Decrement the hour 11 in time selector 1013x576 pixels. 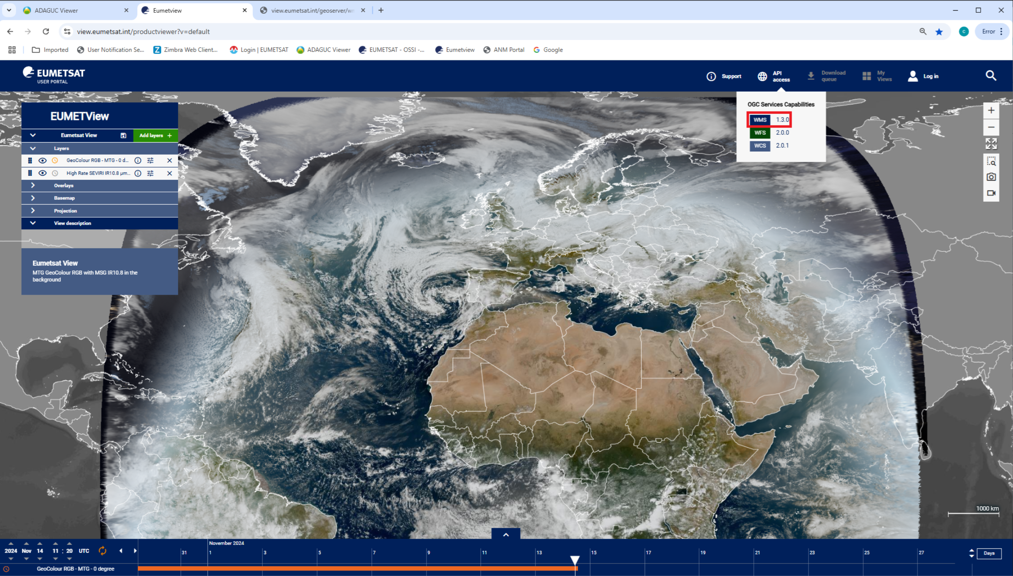(x=55, y=559)
